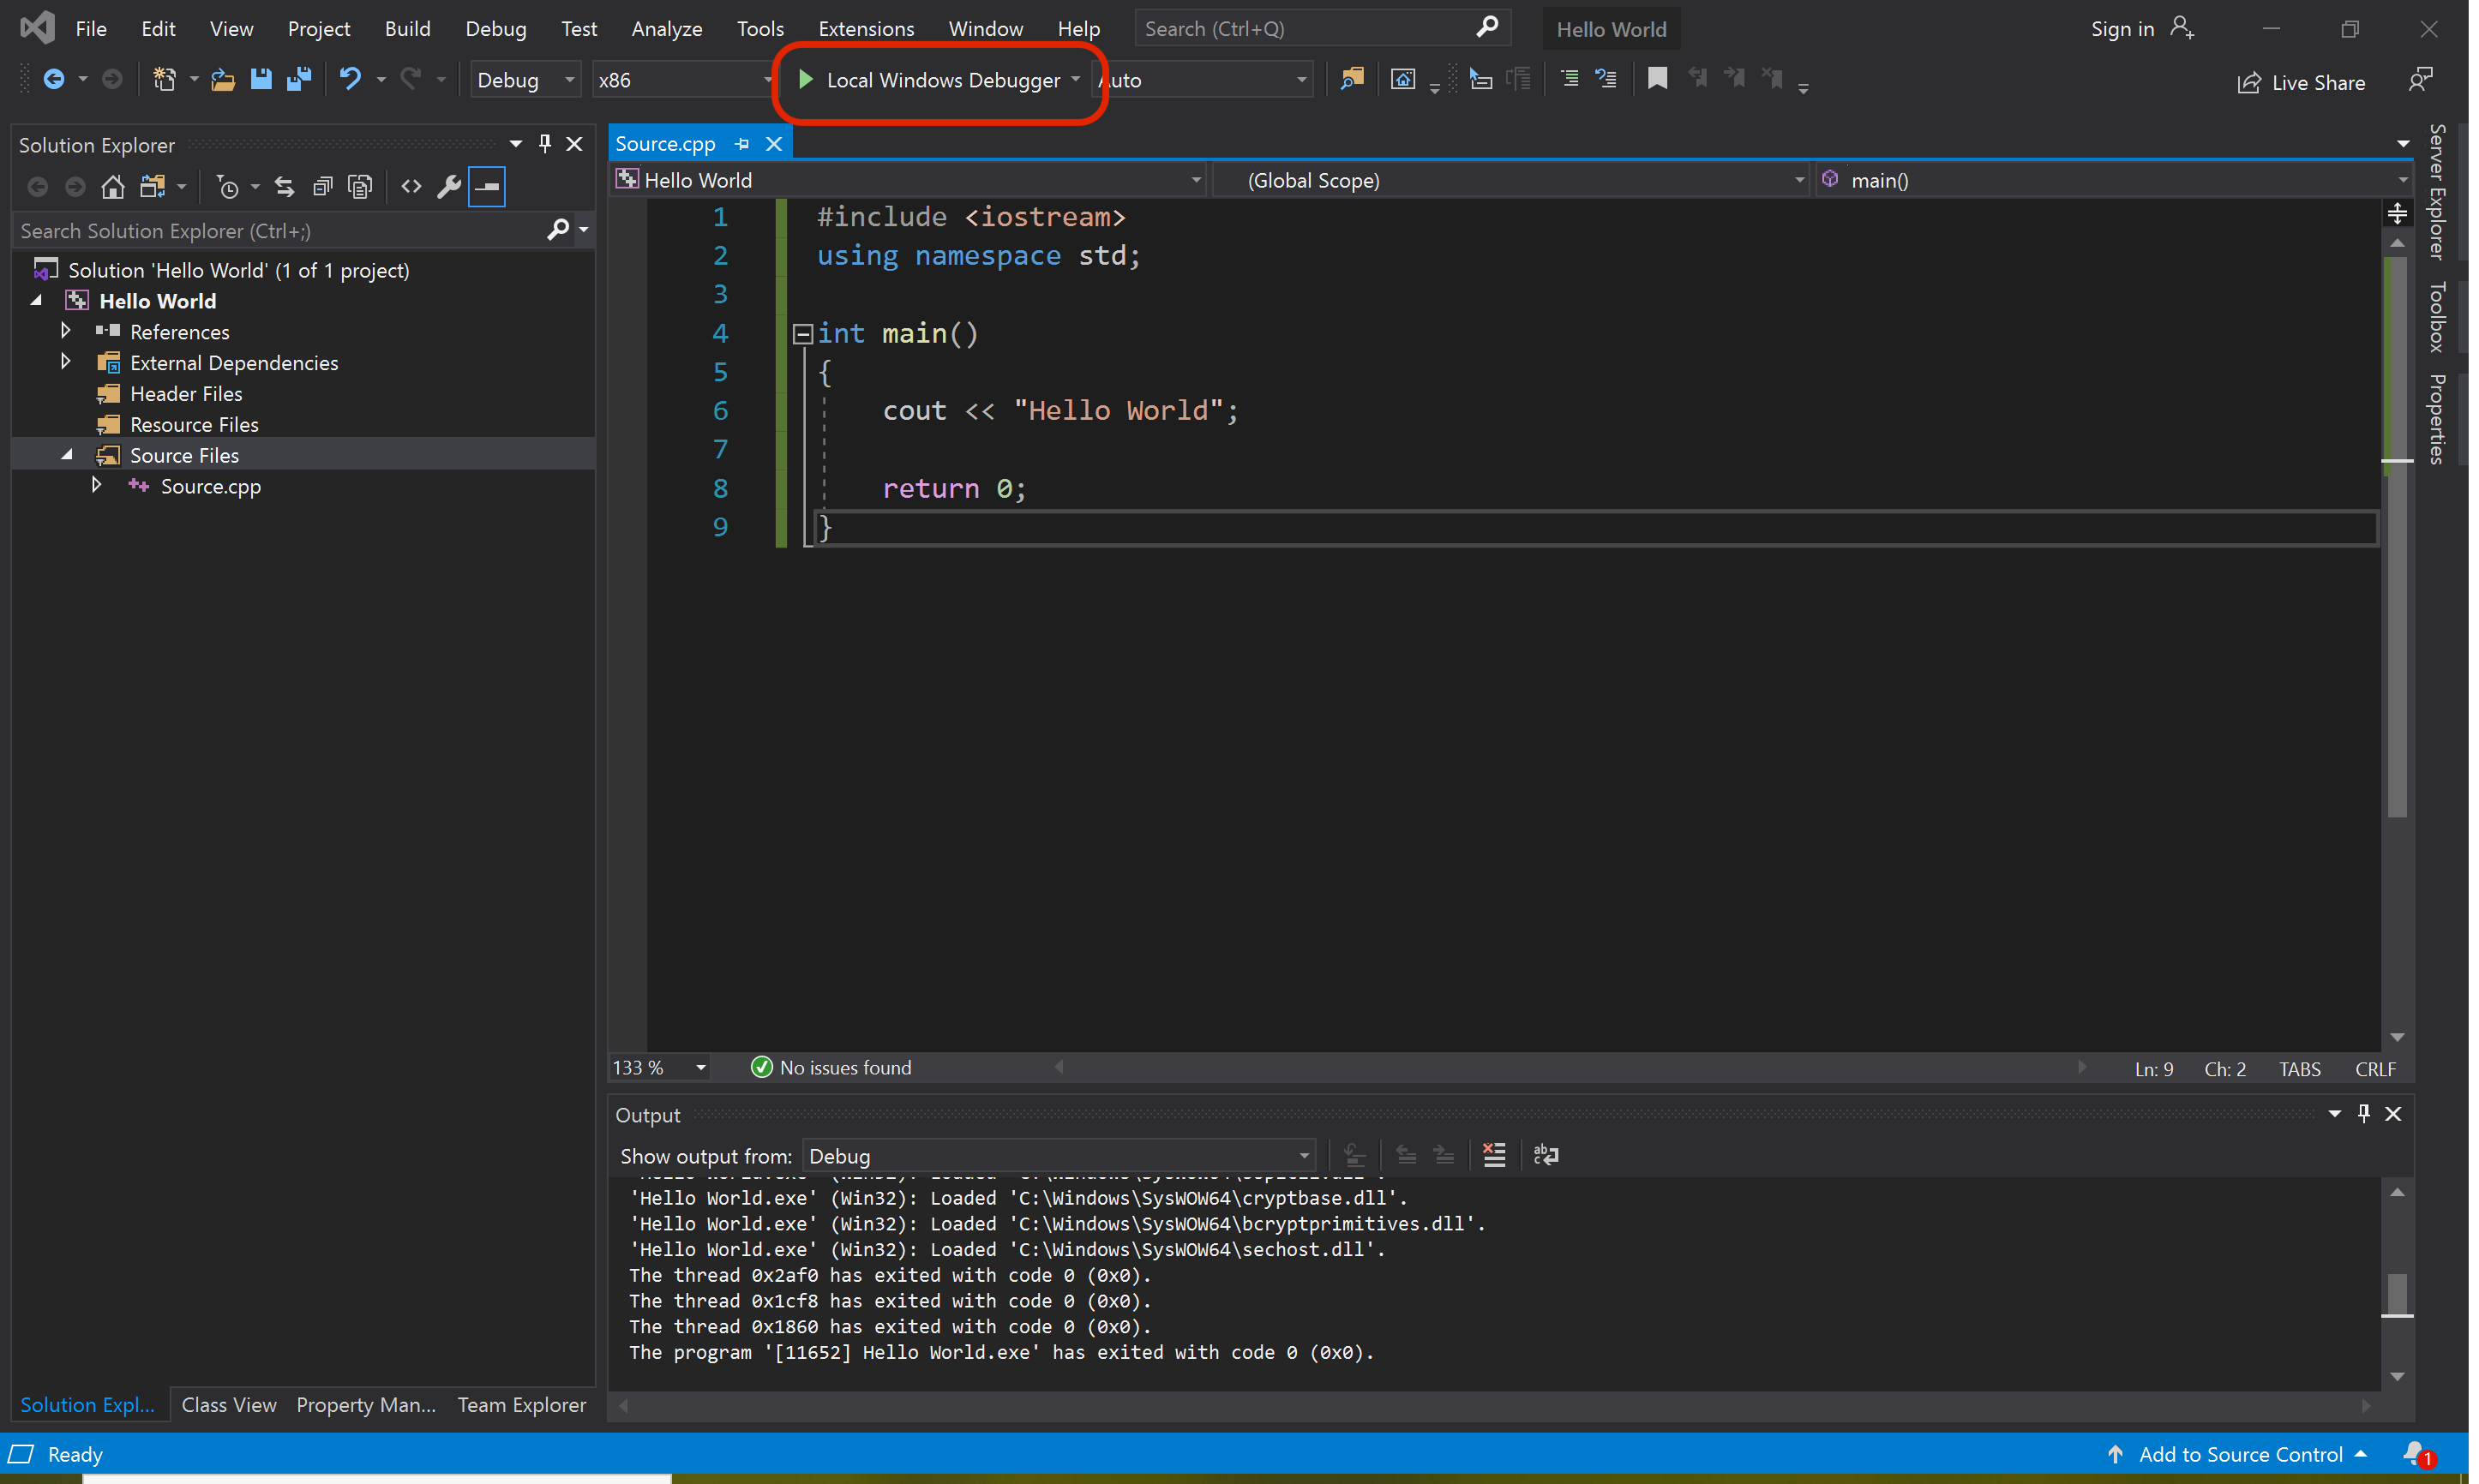Collapse All in Solution Explorer

point(322,187)
